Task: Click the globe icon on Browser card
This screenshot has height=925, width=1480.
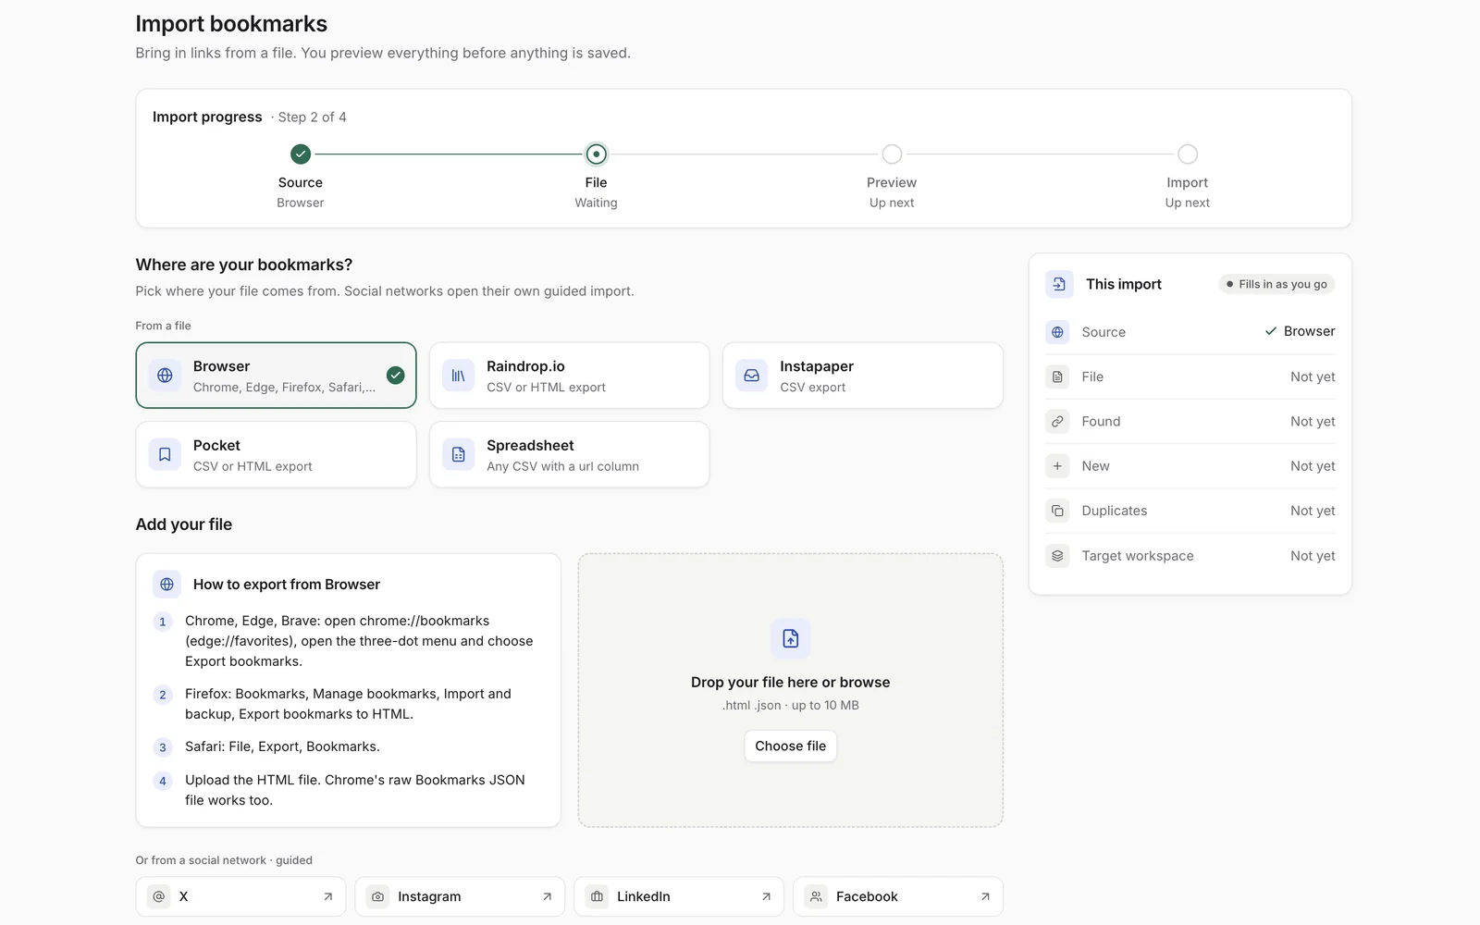Action: [x=165, y=376]
